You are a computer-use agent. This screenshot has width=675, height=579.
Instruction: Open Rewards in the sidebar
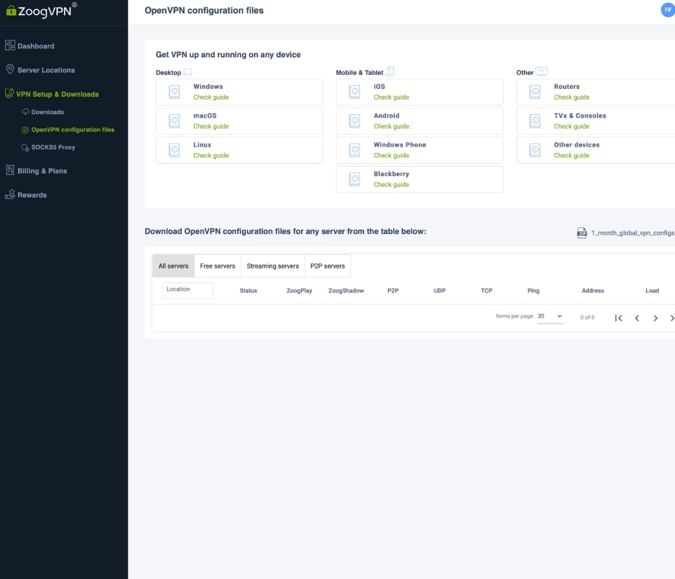pos(32,195)
